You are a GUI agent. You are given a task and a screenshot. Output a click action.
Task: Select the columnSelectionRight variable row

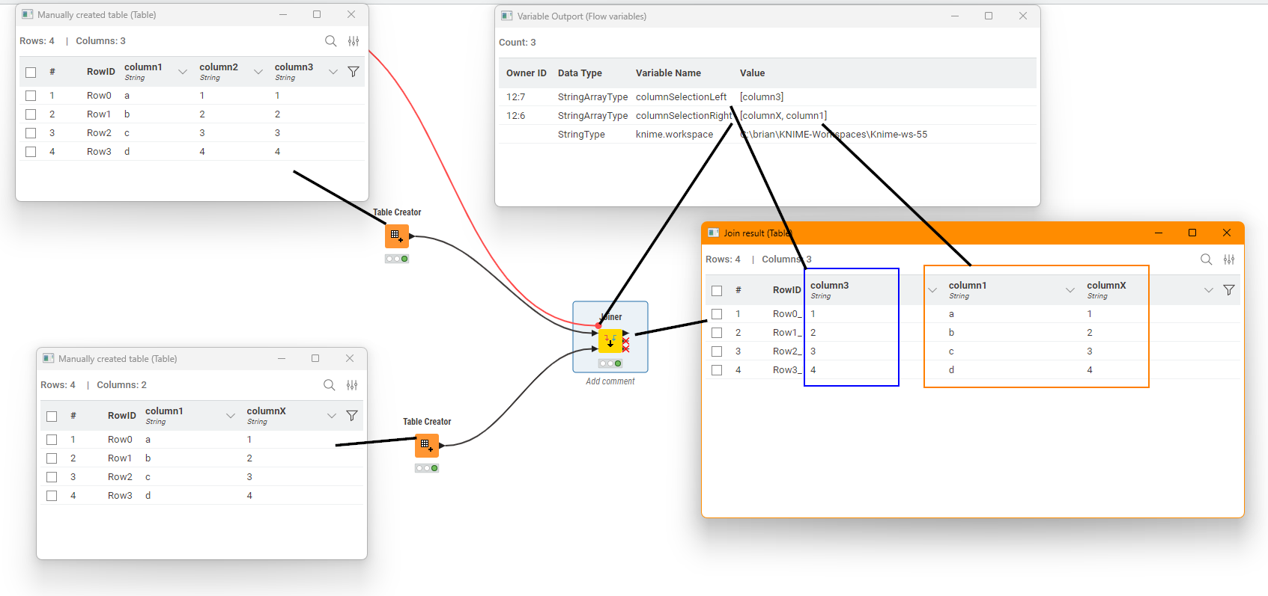pos(682,116)
